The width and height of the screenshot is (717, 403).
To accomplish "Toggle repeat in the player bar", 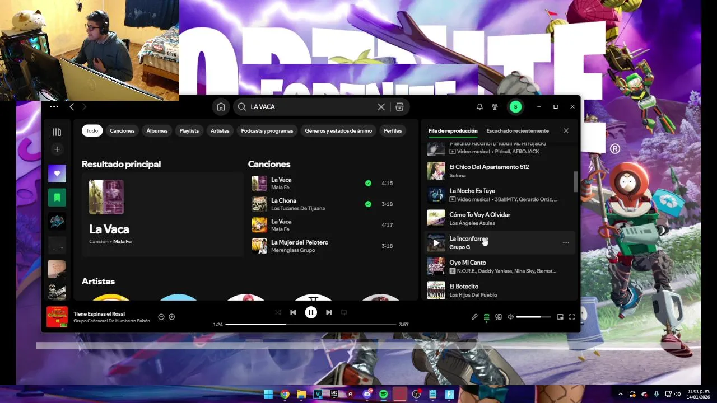I will 344,312.
